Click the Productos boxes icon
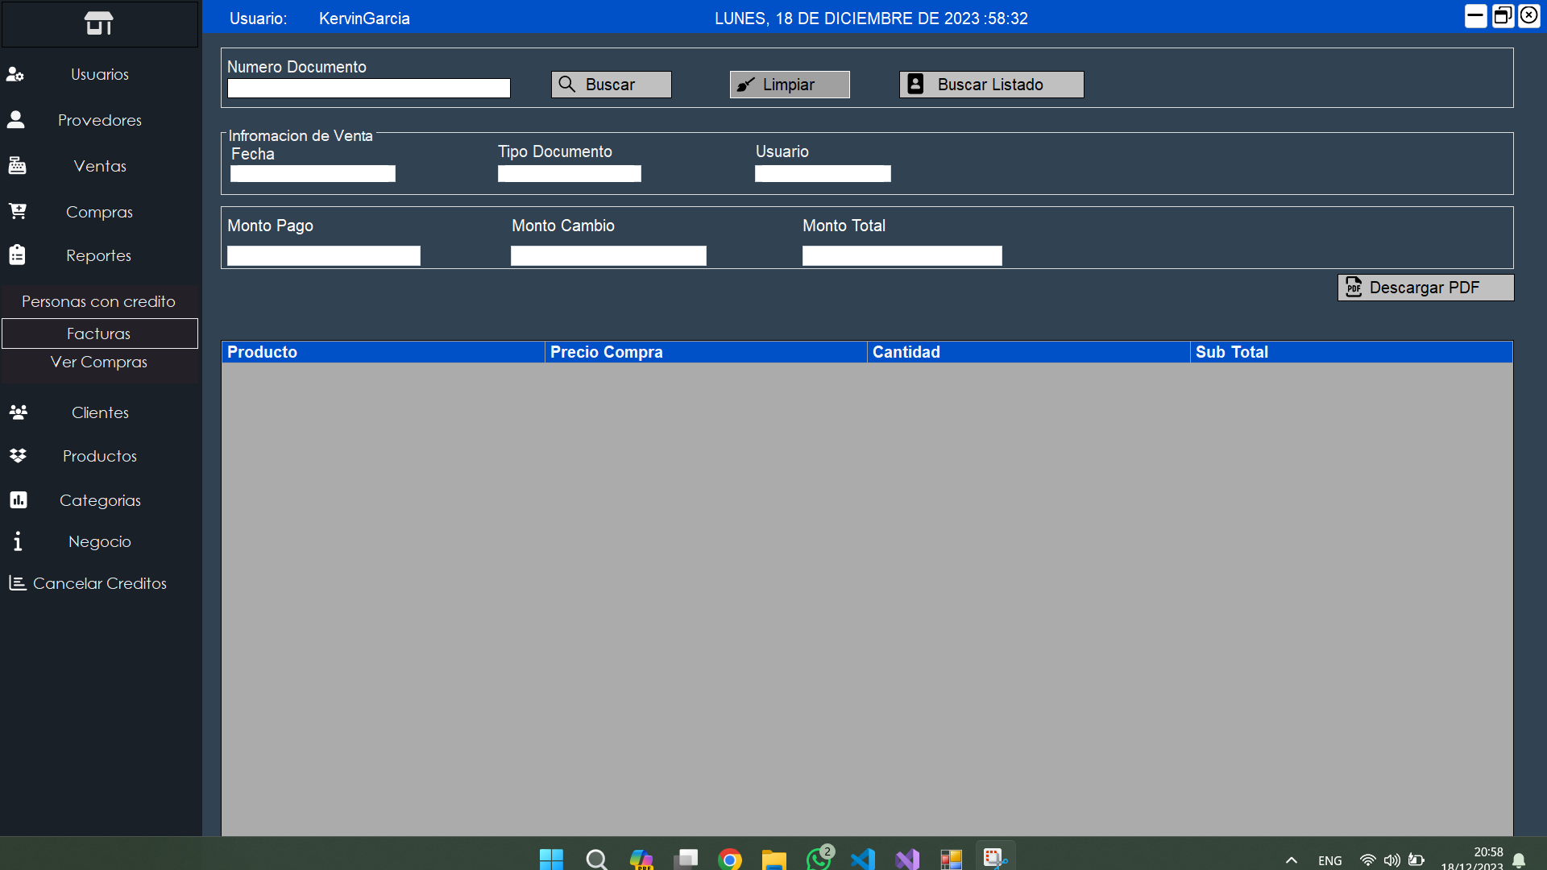This screenshot has width=1547, height=870. (x=18, y=456)
